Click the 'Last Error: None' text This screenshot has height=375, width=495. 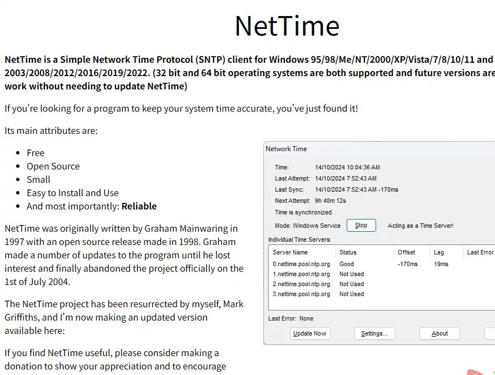pyautogui.click(x=291, y=318)
